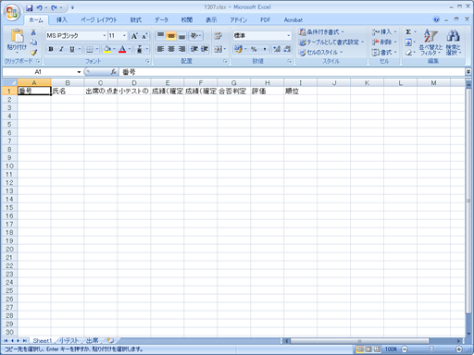Image resolution: width=474 pixels, height=355 pixels.
Task: Increase indent icon
Action: click(205, 49)
